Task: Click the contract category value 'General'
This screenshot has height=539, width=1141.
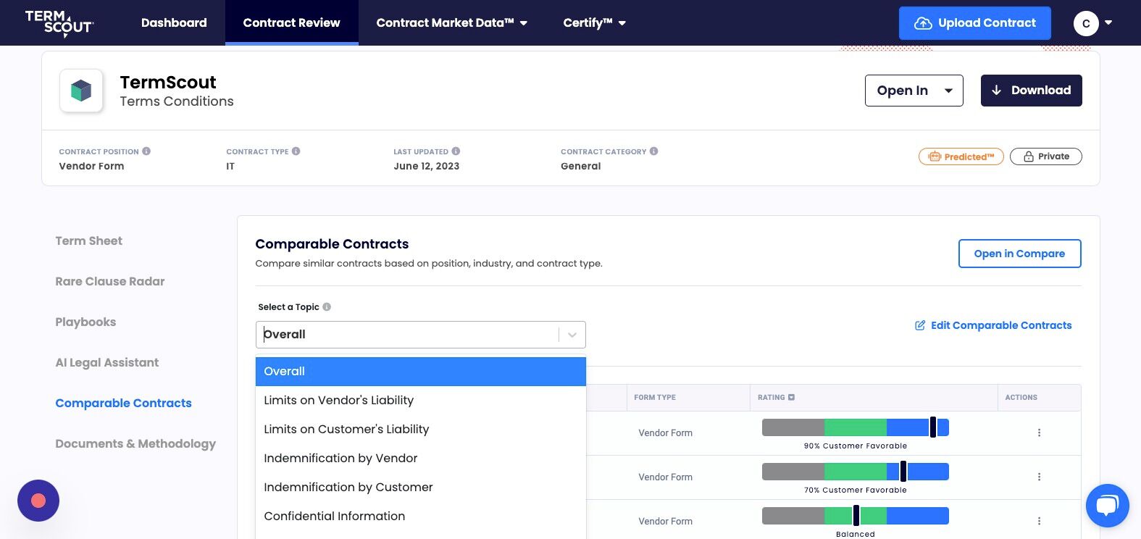Action: coord(581,166)
